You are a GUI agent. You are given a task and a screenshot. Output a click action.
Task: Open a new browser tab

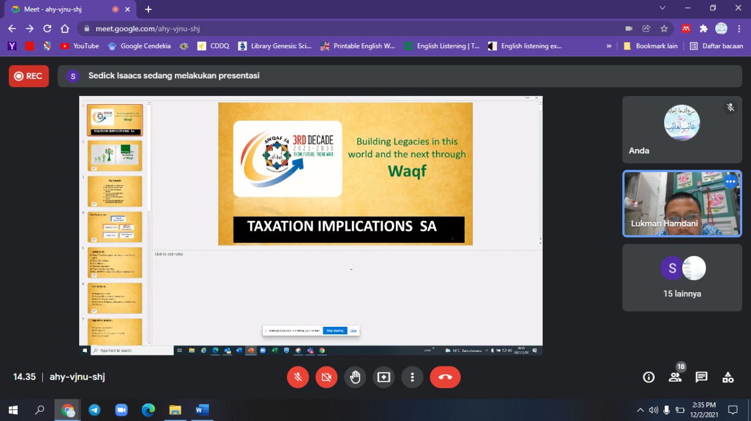click(148, 9)
